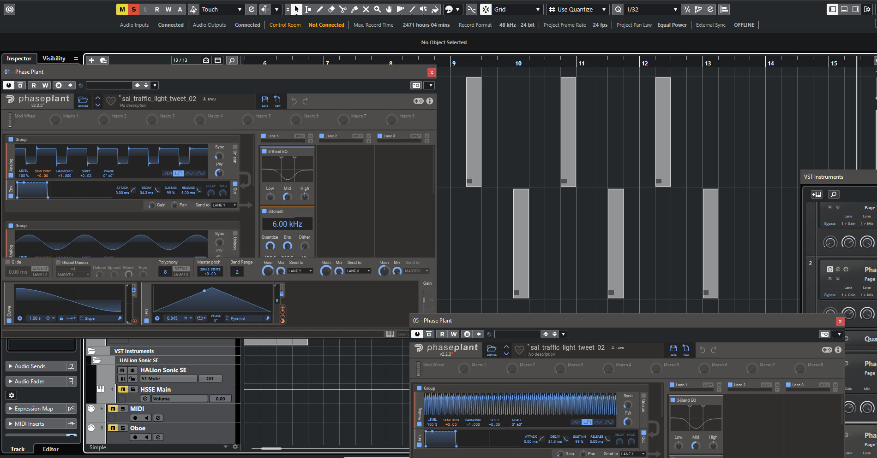The image size is (877, 458).
Task: Take snapshot in 01 - Phase Plant window
Action: point(416,85)
